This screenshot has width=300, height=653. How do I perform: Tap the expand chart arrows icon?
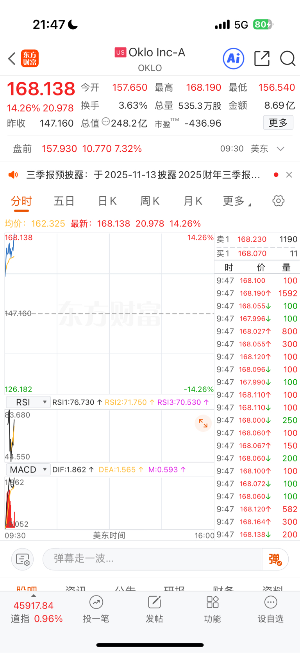(203, 423)
